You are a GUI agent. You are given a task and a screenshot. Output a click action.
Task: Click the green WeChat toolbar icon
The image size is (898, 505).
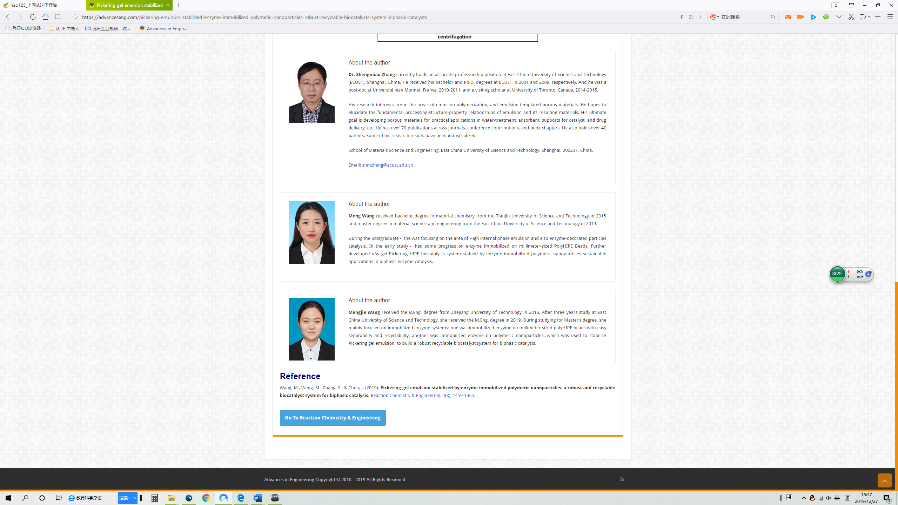[826, 17]
